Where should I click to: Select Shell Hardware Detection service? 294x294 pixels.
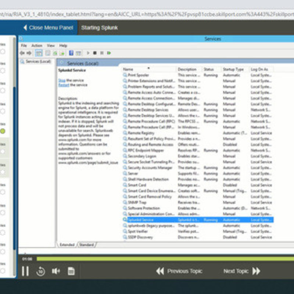(198, 179)
